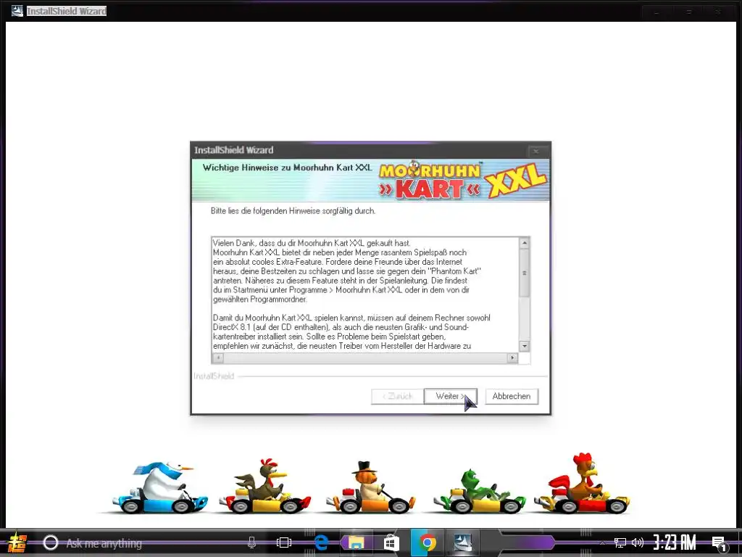
Task: Click the red Moorhuhn chicken kart
Action: point(582,484)
